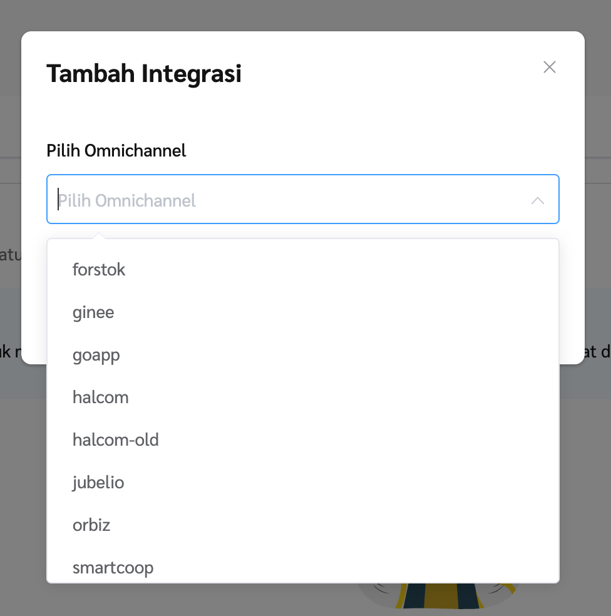This screenshot has width=611, height=616.
Task: Choose the ginee option
Action: (x=302, y=312)
